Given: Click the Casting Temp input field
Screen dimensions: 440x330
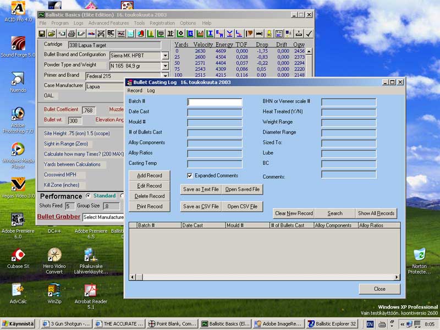Looking at the screenshot, I should tap(215, 164).
